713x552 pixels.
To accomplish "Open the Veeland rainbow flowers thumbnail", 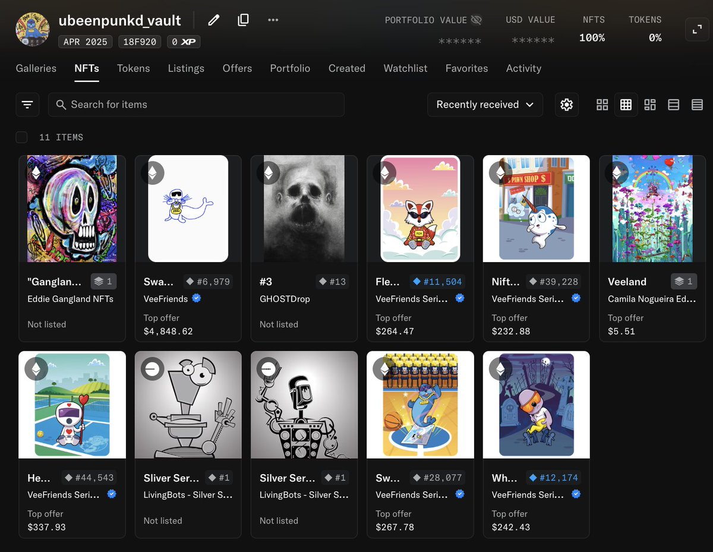I will [652, 209].
